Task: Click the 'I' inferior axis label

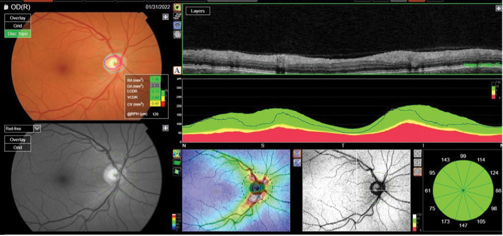Action: (x=423, y=146)
